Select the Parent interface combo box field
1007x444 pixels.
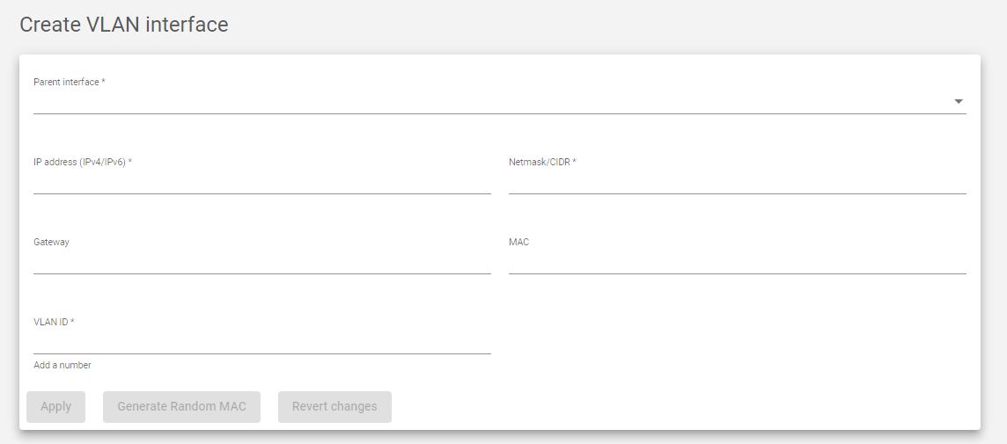pyautogui.click(x=500, y=101)
